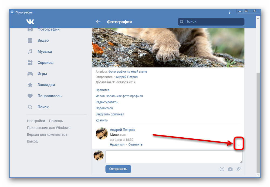270x187 pixels.
Task: Click the search magnifier icon in header
Action: (x=182, y=22)
